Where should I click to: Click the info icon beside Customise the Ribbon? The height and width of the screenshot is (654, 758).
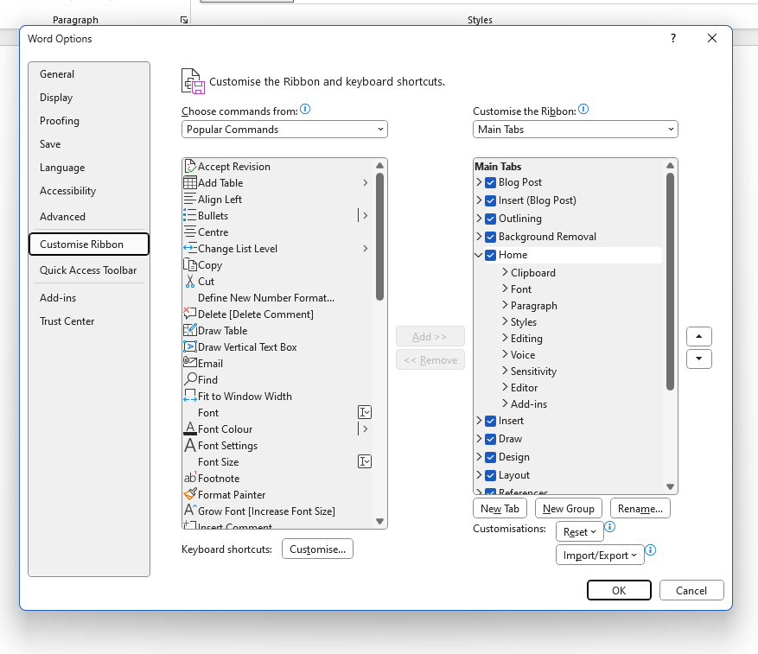(583, 109)
